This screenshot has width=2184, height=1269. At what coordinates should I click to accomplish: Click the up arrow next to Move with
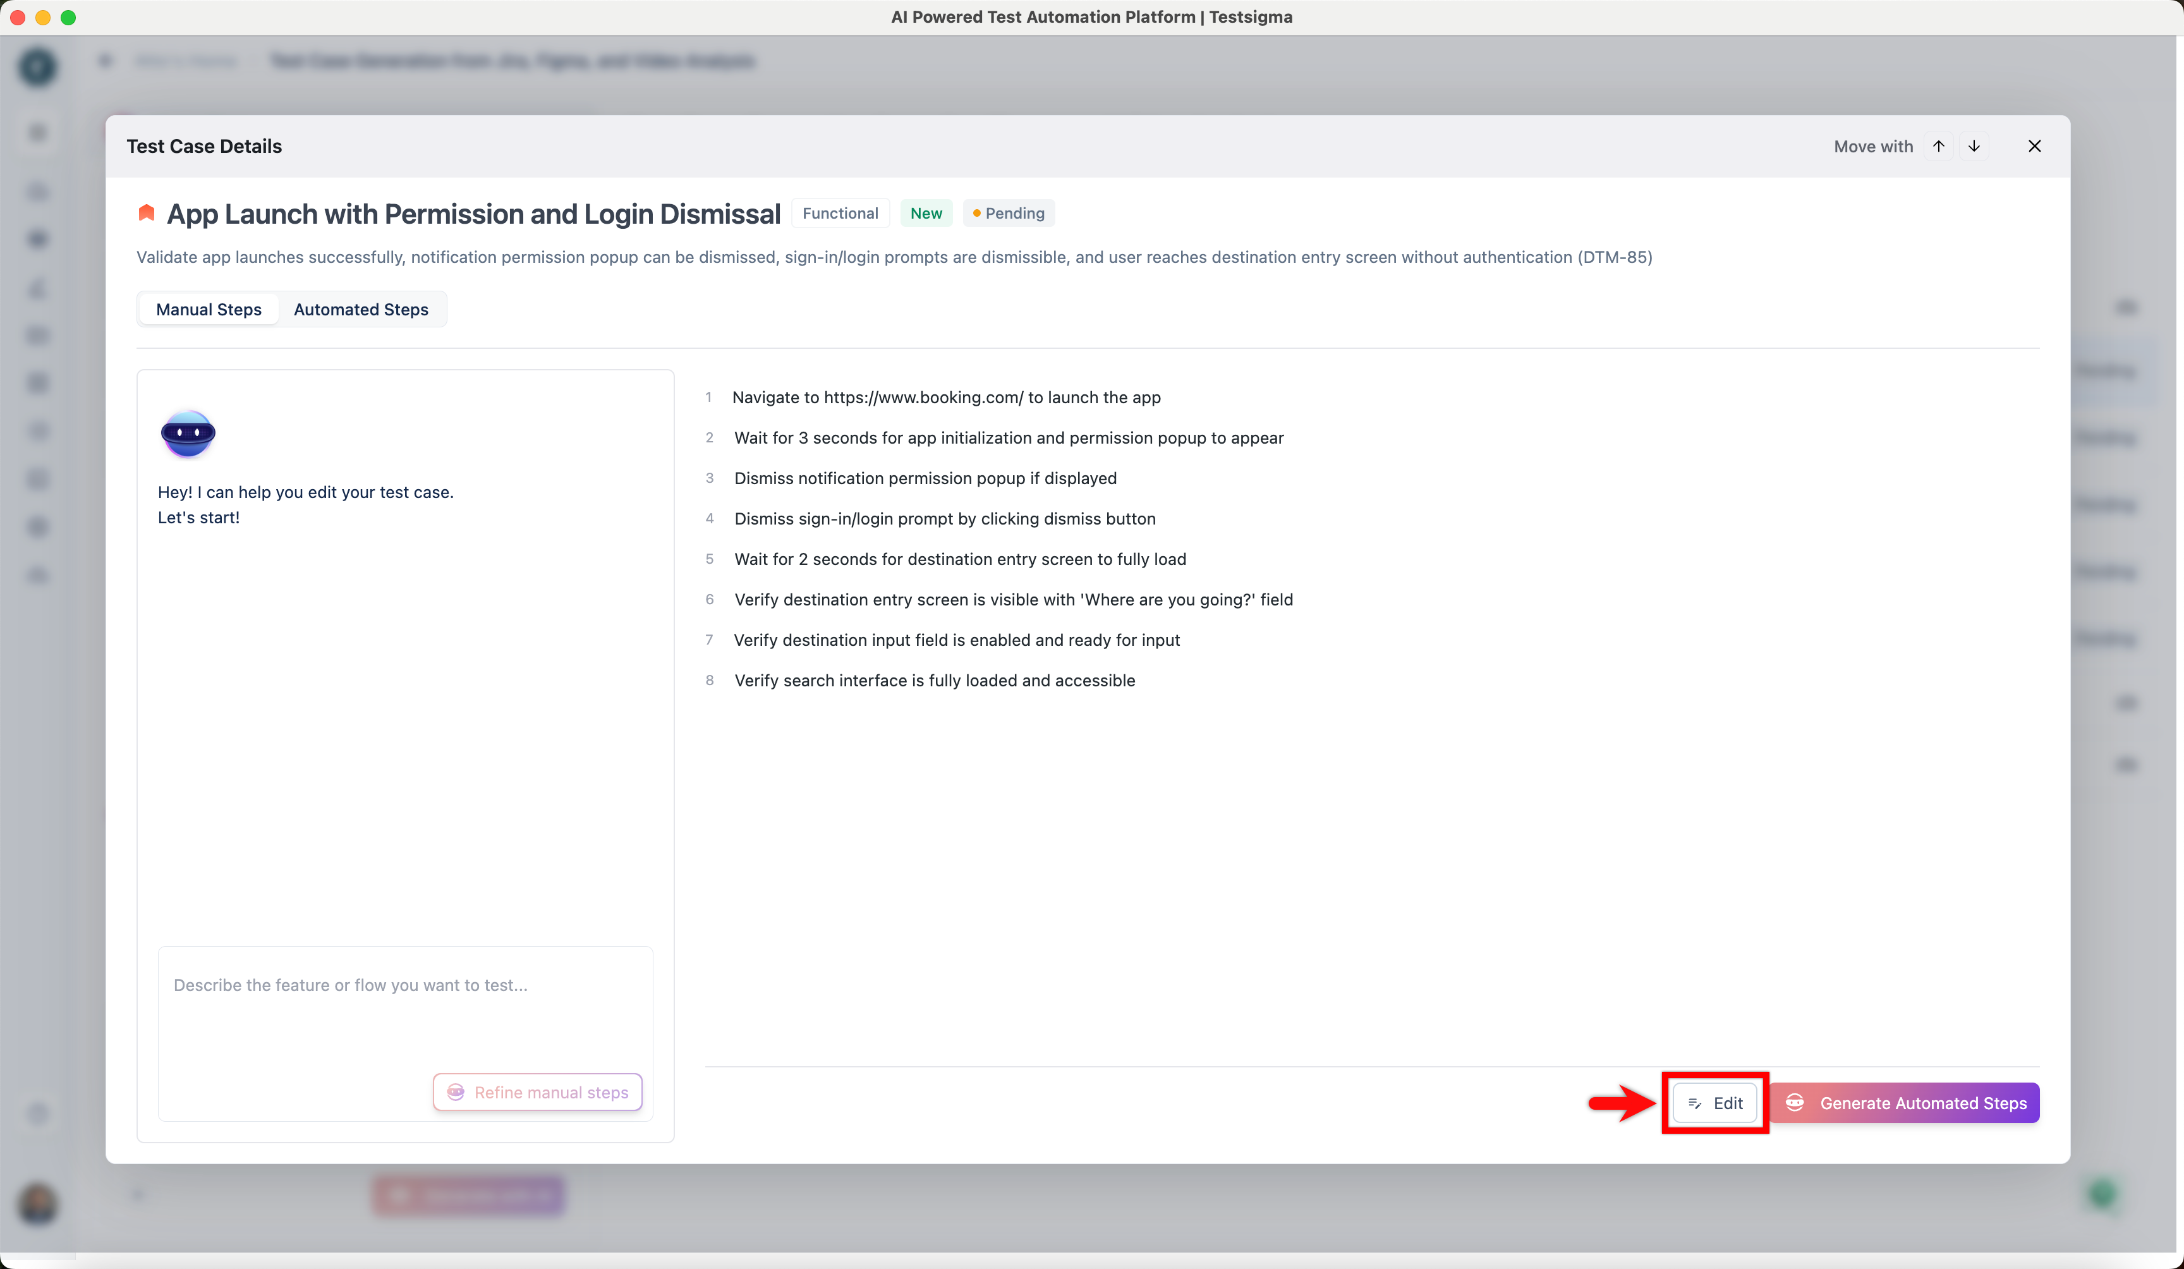1938,145
